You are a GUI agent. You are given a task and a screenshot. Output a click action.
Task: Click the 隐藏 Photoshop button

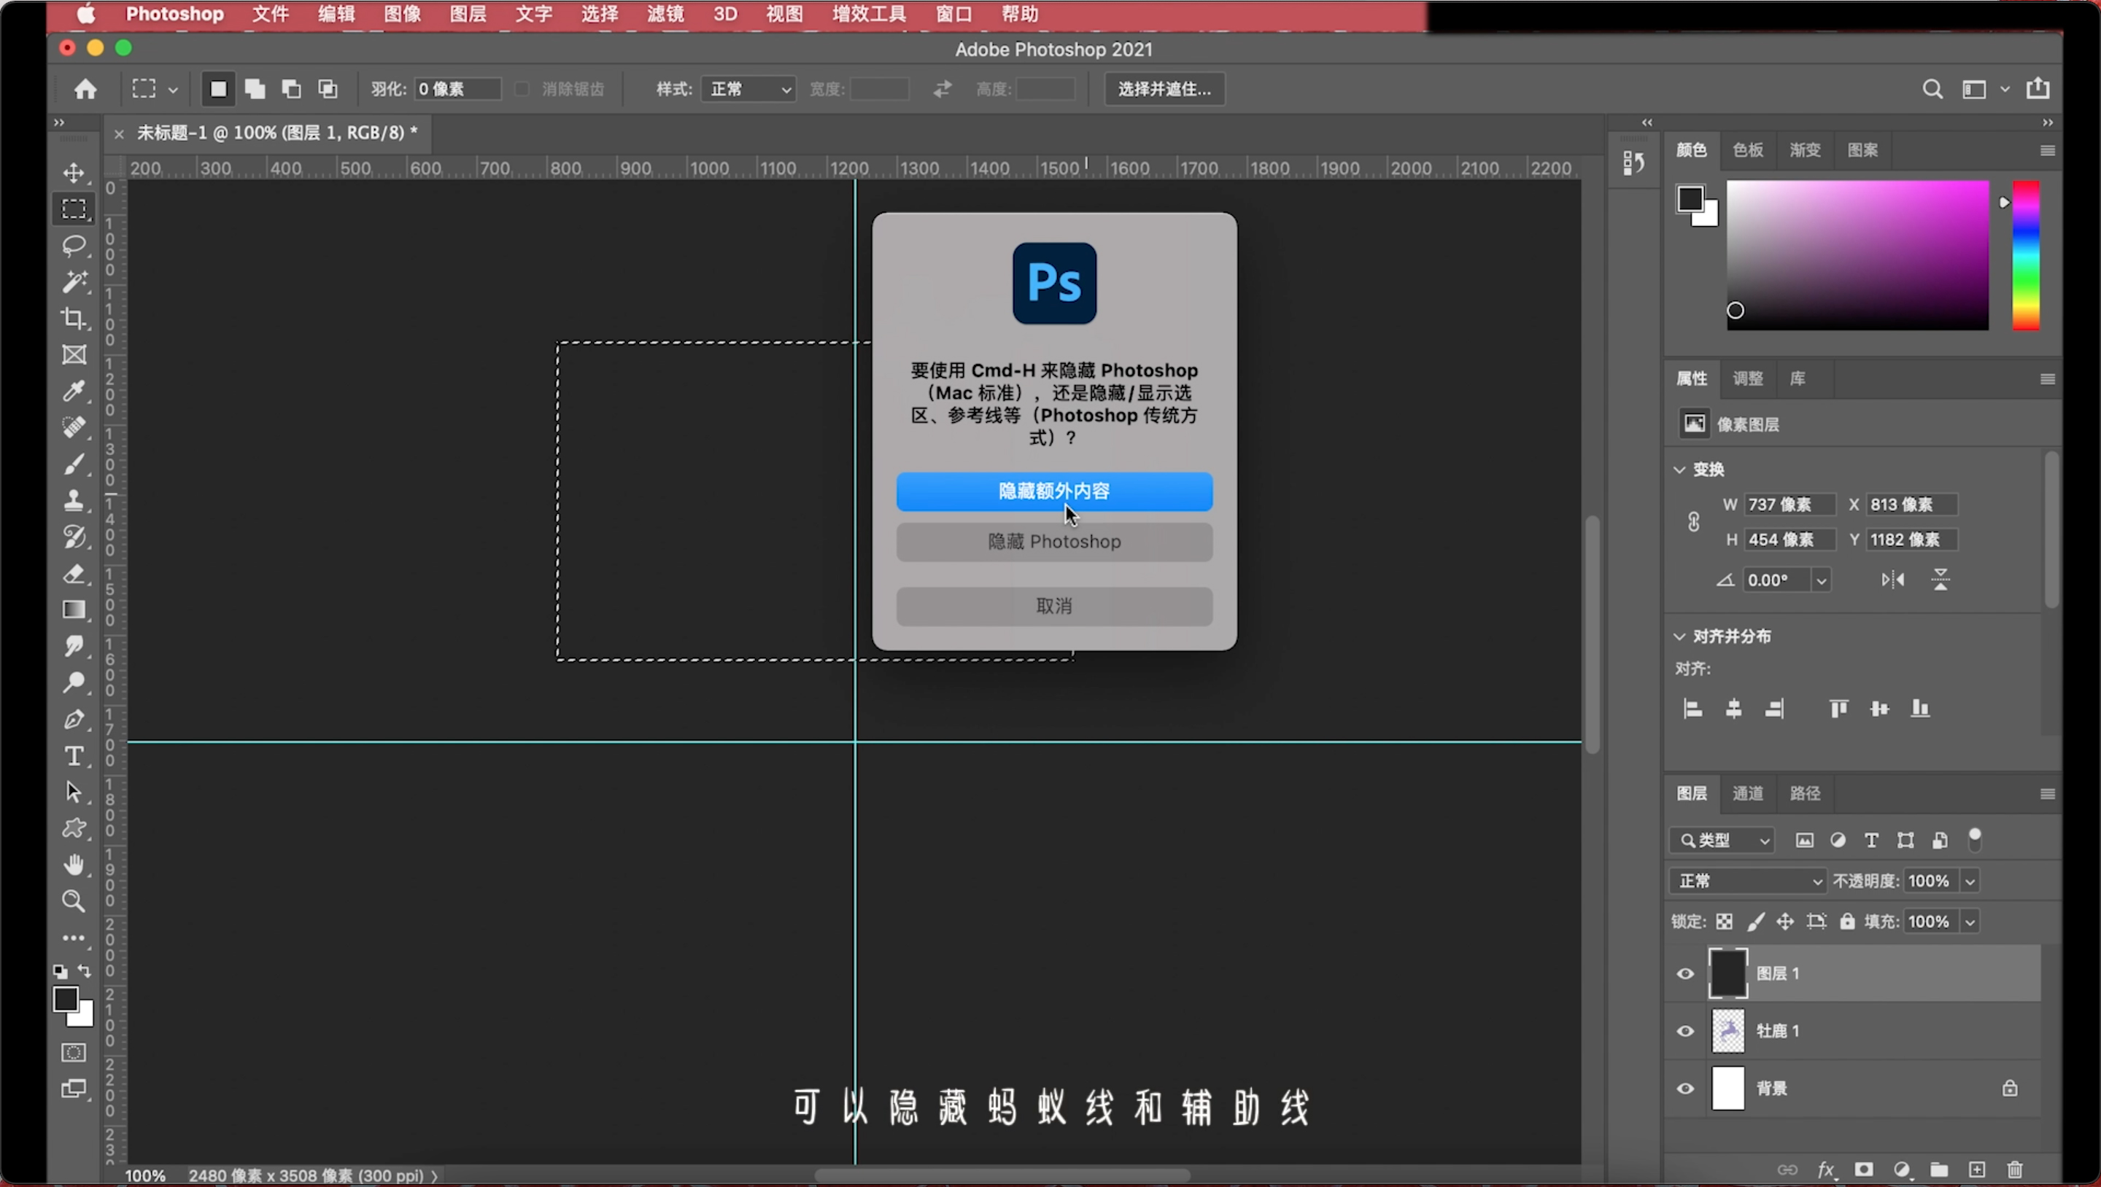pyautogui.click(x=1053, y=542)
